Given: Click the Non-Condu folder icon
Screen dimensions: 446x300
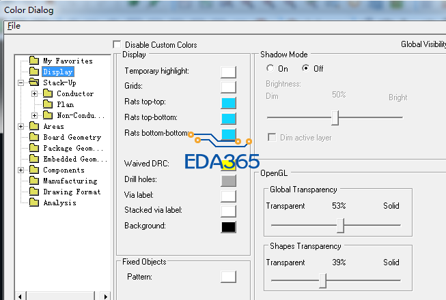Looking at the screenshot, I should 48,115.
